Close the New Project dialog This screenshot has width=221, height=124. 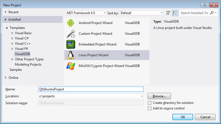[214, 5]
